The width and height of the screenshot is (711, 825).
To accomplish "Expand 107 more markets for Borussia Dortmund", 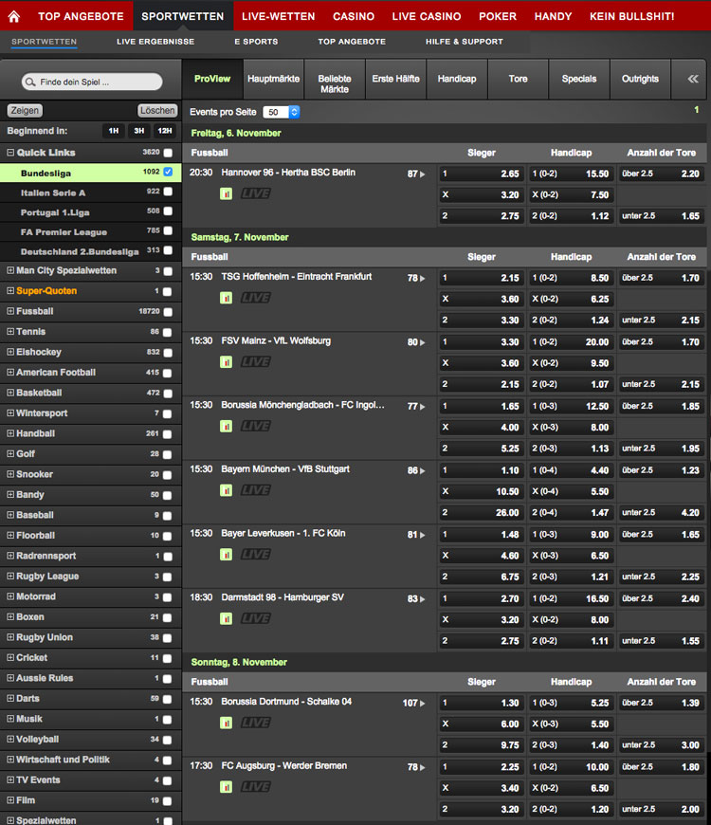I will 414,704.
